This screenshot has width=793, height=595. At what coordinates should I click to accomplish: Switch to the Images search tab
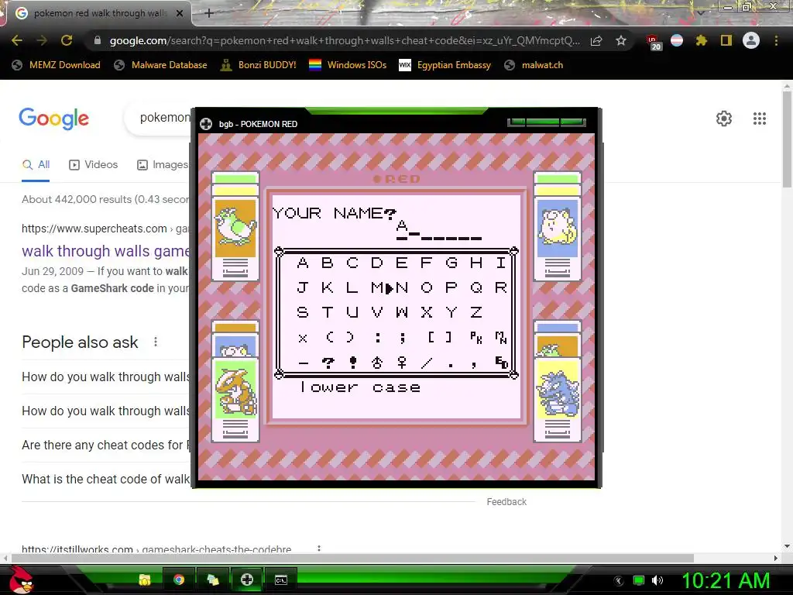[163, 165]
